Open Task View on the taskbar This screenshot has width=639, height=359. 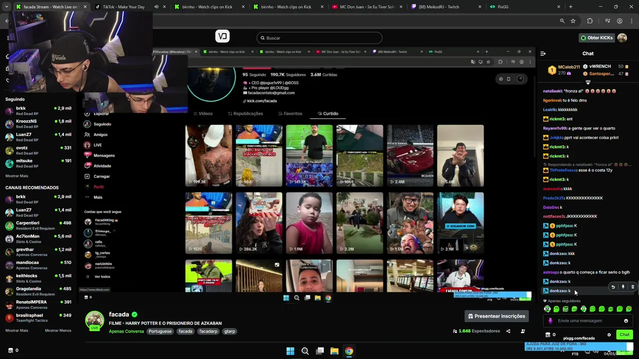click(320, 351)
